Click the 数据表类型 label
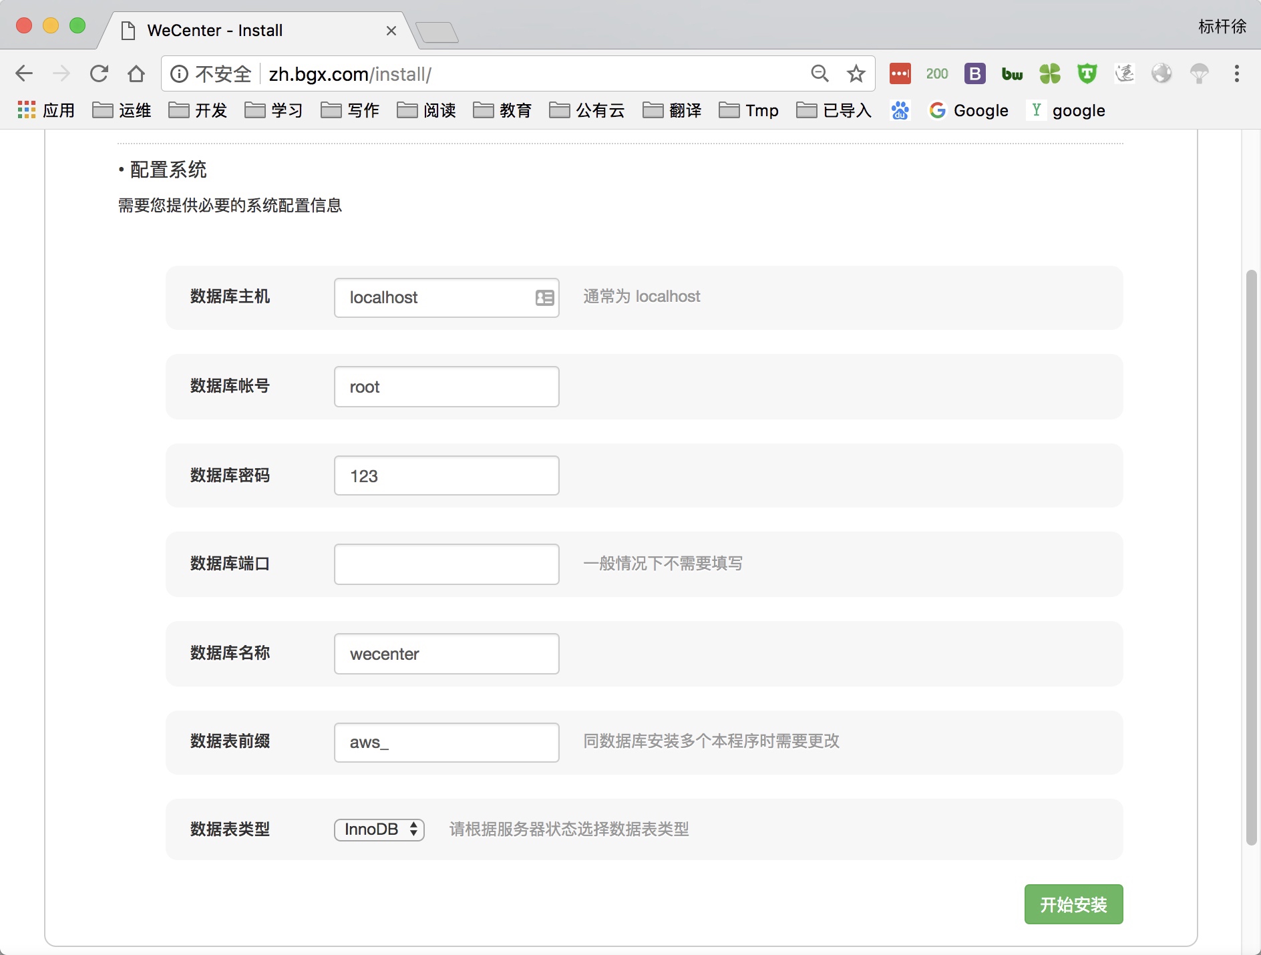 (230, 829)
